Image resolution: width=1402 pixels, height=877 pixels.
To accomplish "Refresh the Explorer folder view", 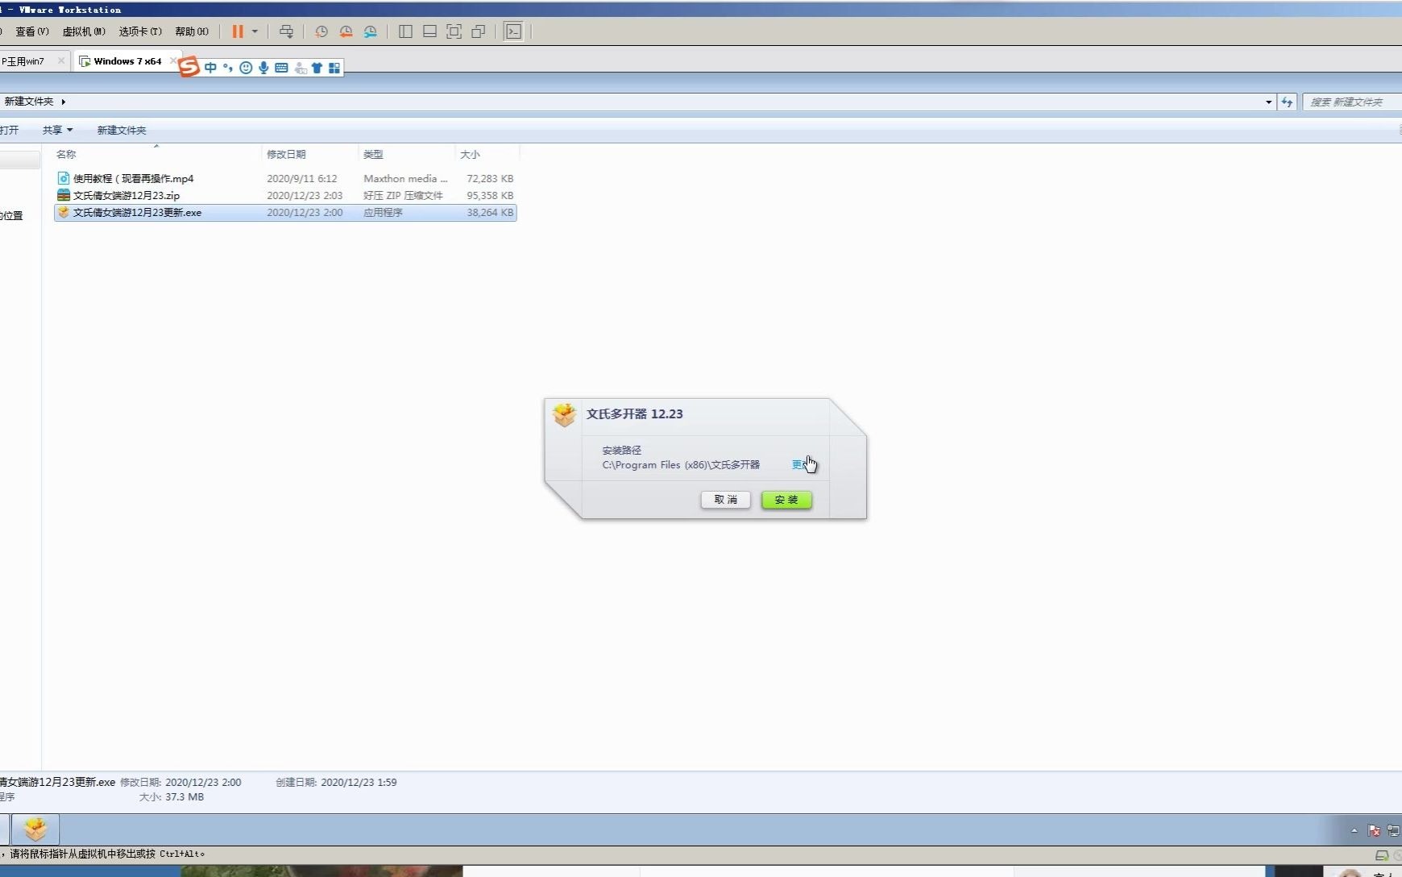I will pos(1287,102).
